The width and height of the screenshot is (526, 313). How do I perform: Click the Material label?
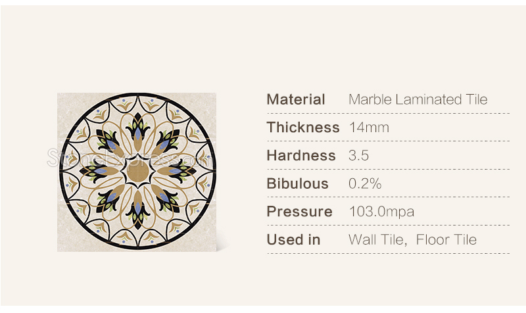(295, 100)
